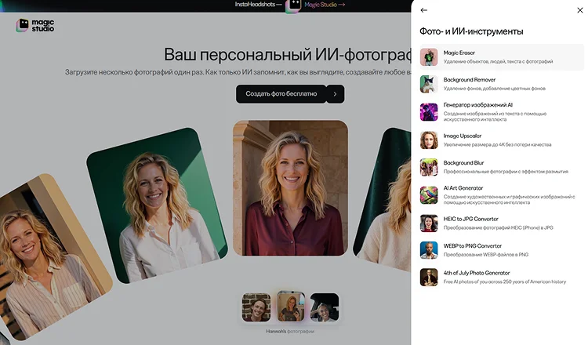The image size is (588, 345).
Task: Click Преобразование фотографий HEIC в JPG text
Action: [498, 227]
